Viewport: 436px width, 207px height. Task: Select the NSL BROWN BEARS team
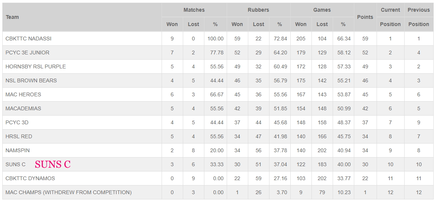coord(31,81)
